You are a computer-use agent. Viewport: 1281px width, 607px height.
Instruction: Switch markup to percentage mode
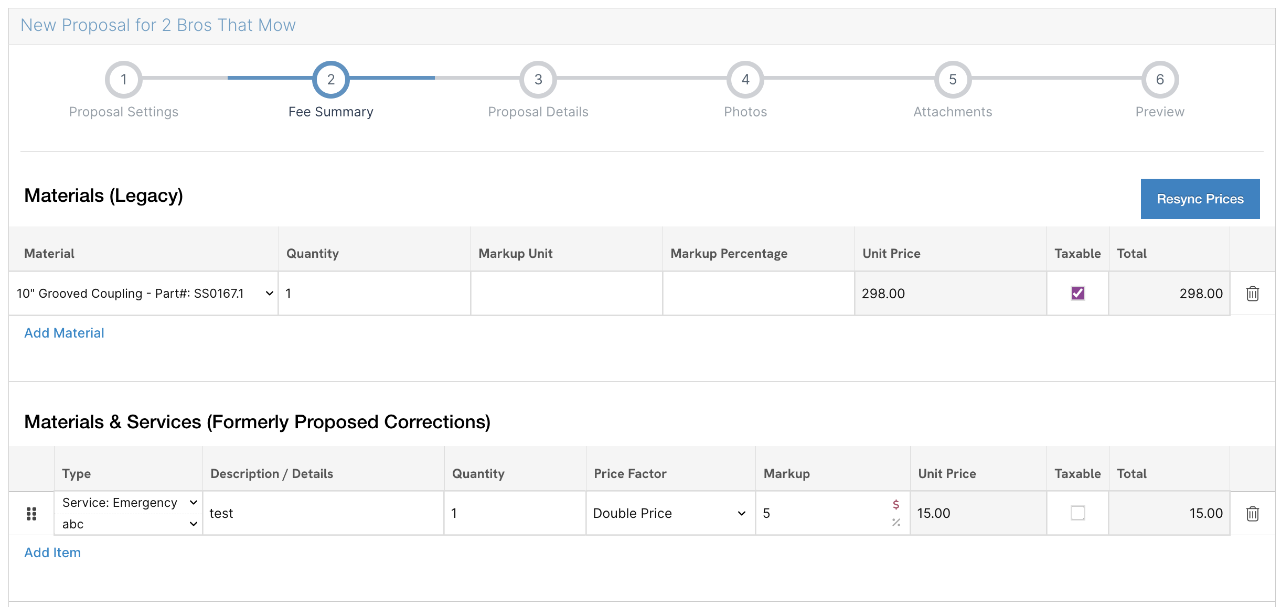pos(896,522)
